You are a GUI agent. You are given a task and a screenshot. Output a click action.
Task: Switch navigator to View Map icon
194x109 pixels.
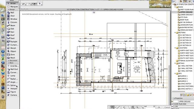pos(185,1)
